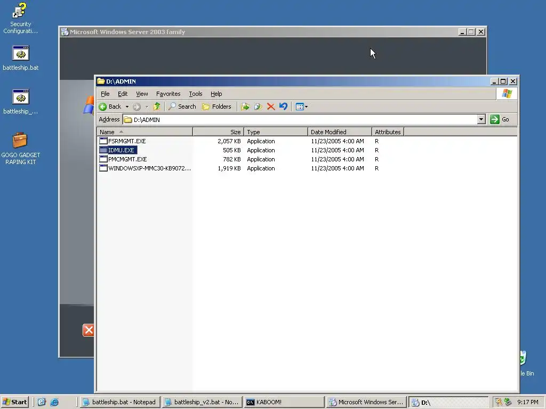The image size is (546, 409).
Task: Open the Help menu
Action: coord(216,94)
